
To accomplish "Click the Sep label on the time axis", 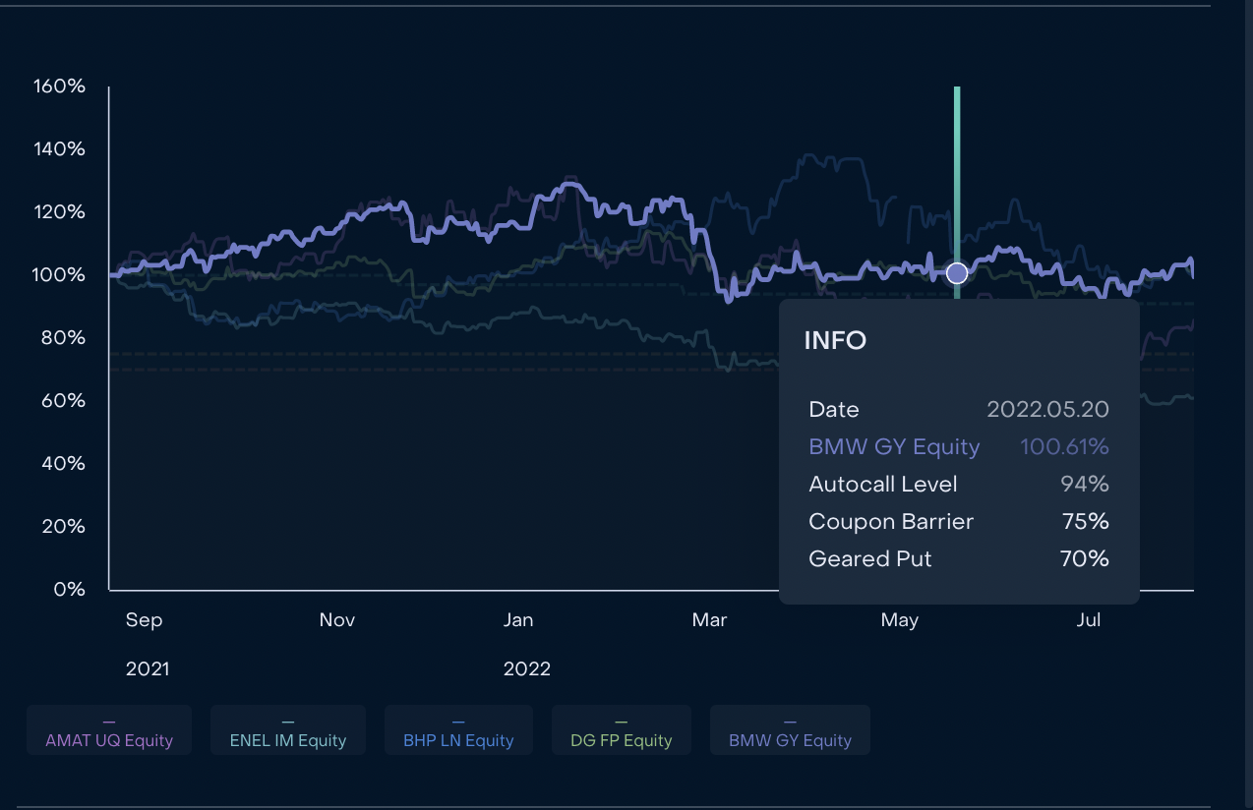I will (x=145, y=620).
